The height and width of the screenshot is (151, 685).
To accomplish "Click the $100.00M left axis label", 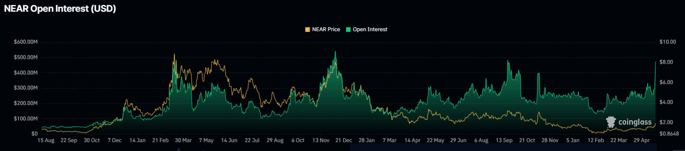I will (26, 118).
